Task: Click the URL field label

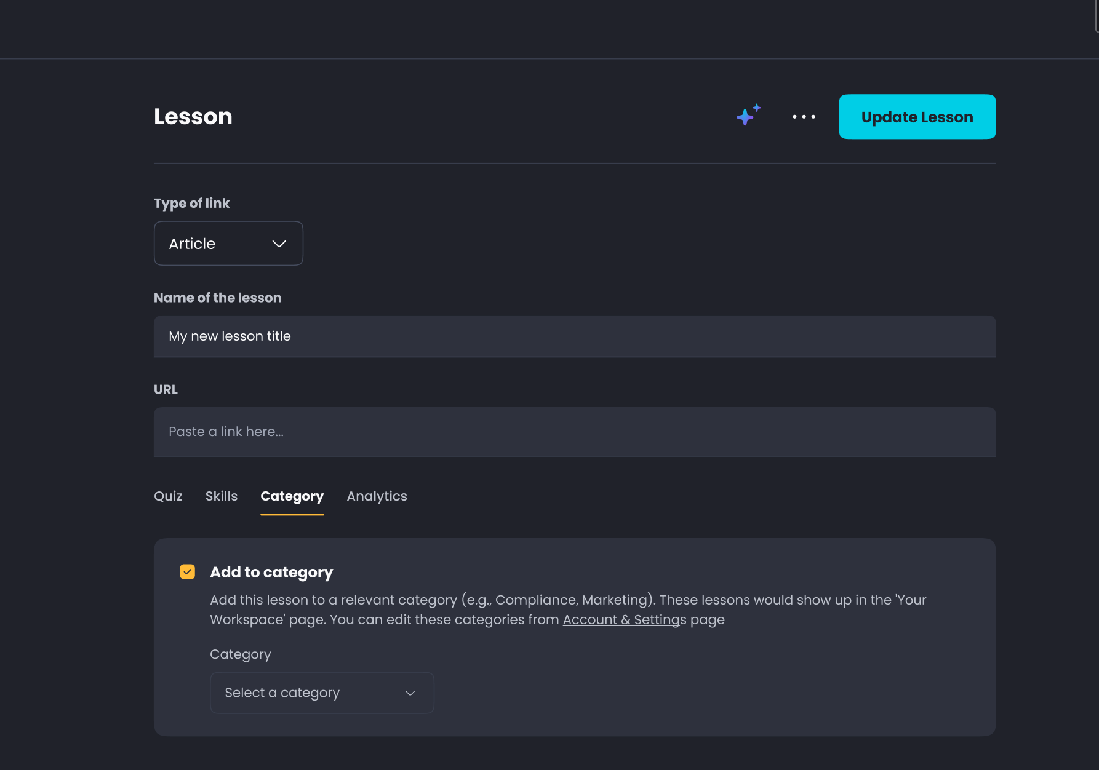Action: coord(166,389)
